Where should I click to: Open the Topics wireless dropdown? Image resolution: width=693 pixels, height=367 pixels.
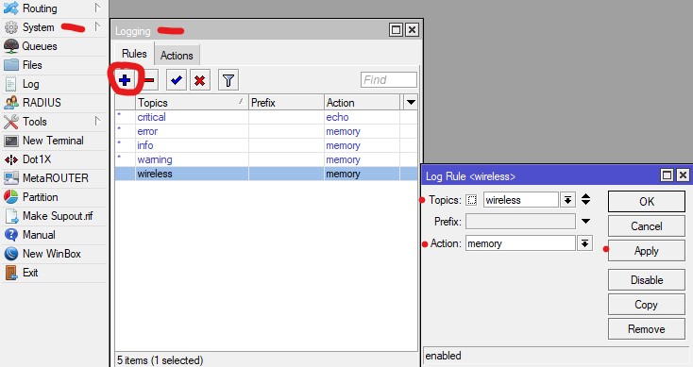[567, 200]
